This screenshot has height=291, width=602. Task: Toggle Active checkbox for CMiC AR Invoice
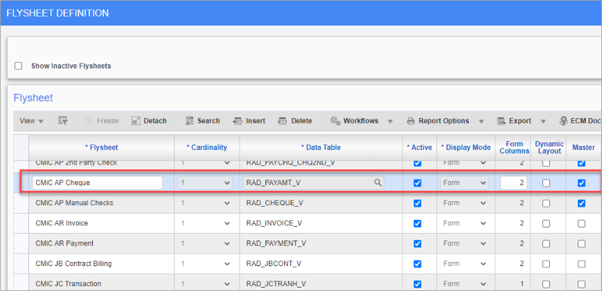click(x=417, y=223)
